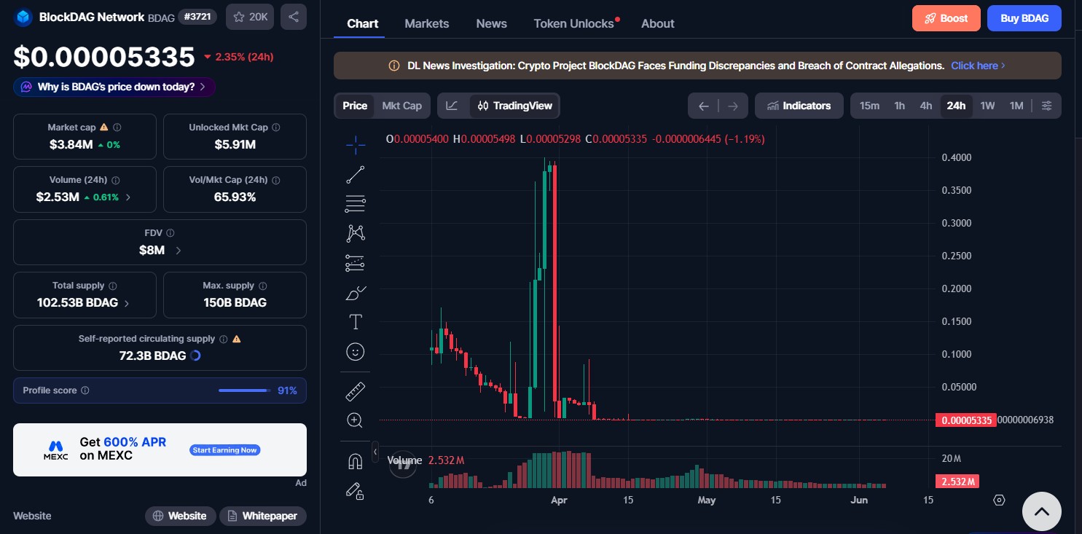Toggle the magnet snap mode
Image resolution: width=1082 pixels, height=534 pixels.
click(356, 461)
